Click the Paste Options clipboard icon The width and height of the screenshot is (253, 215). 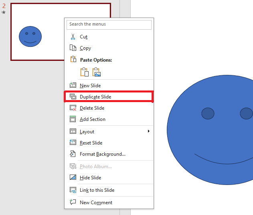point(73,60)
